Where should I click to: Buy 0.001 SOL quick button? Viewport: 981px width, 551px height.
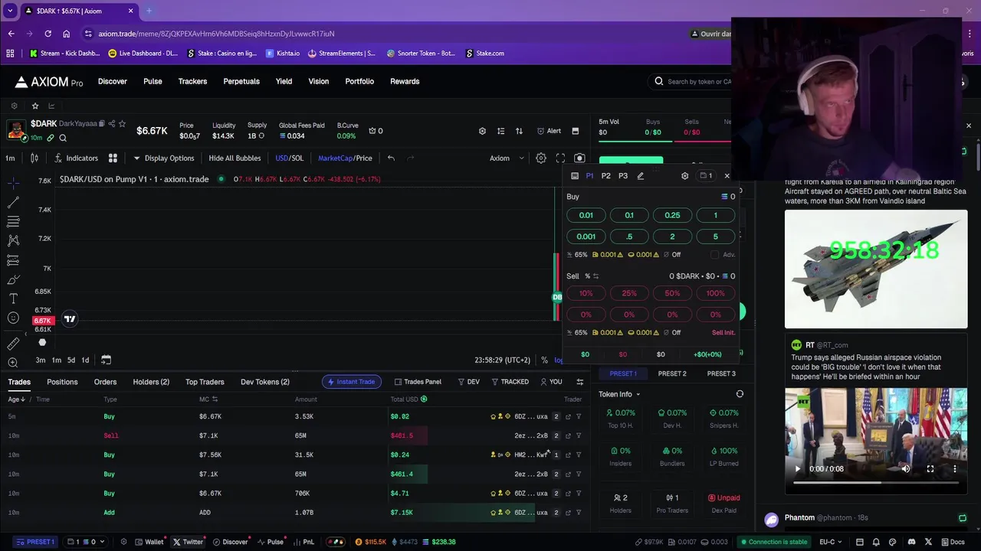[586, 236]
